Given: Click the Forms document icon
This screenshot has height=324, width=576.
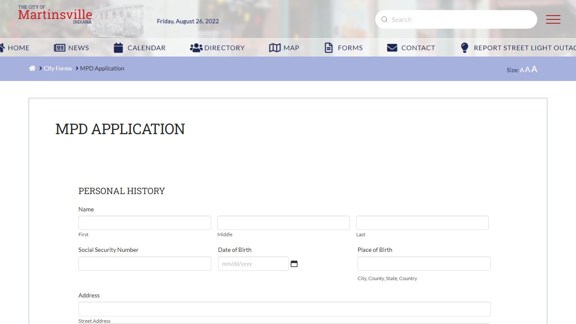Looking at the screenshot, I should pos(328,48).
